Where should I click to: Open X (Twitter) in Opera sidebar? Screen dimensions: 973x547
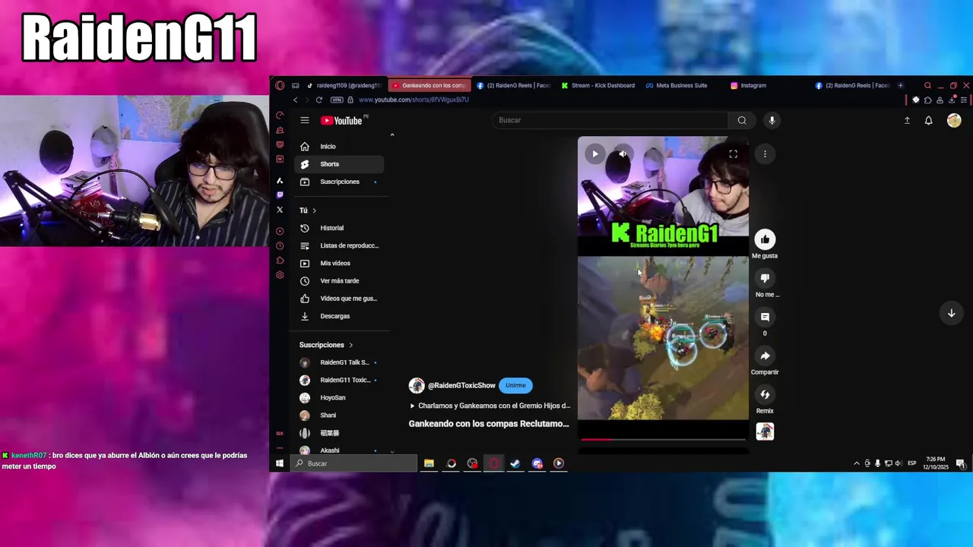pyautogui.click(x=280, y=210)
